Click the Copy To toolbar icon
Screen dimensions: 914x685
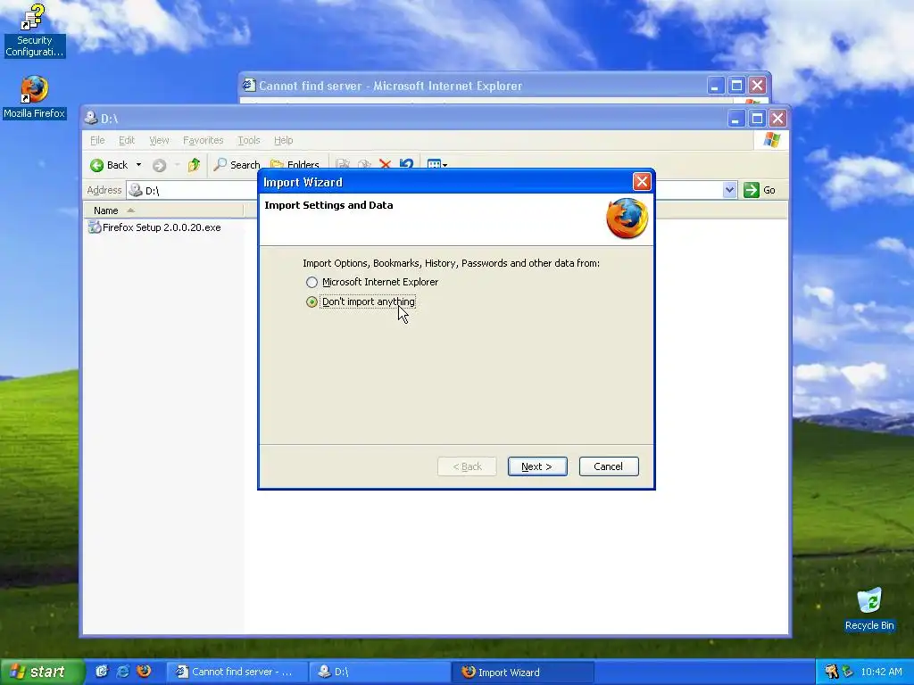tap(364, 165)
